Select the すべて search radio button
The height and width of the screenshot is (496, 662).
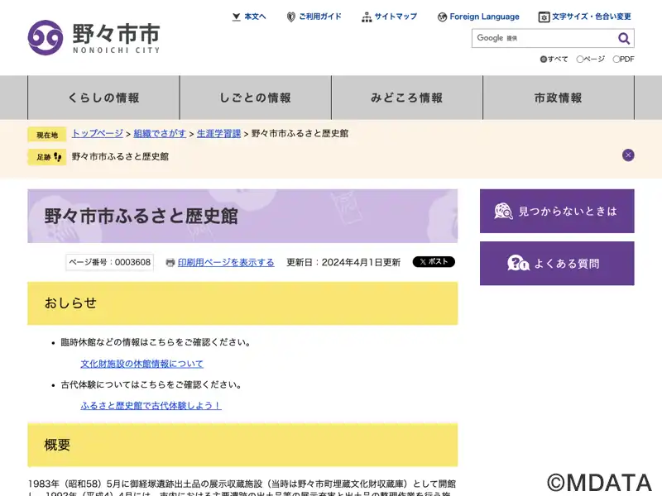click(544, 60)
